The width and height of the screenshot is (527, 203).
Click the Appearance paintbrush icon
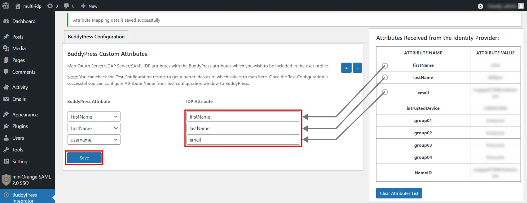click(6, 114)
